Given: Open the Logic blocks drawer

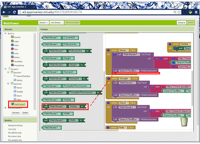Looking at the screenshot, I should click(x=15, y=41).
